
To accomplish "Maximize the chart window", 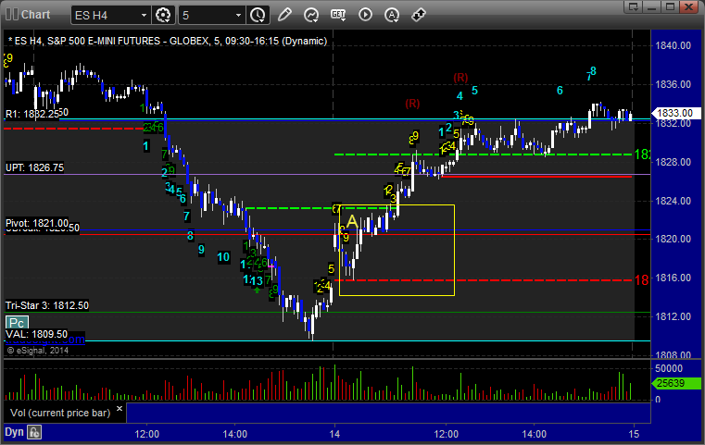I will click(671, 6).
